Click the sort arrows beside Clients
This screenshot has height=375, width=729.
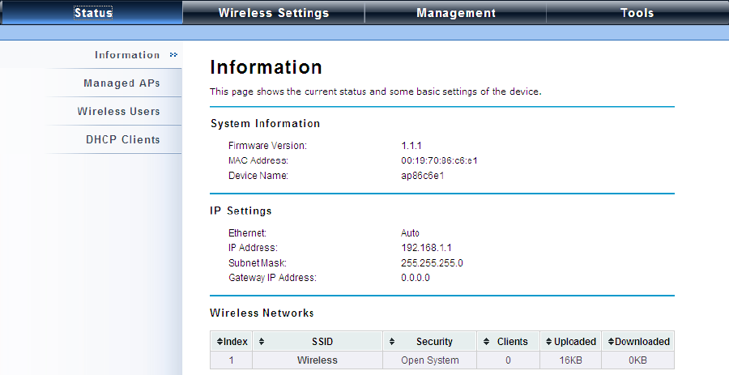click(x=487, y=342)
